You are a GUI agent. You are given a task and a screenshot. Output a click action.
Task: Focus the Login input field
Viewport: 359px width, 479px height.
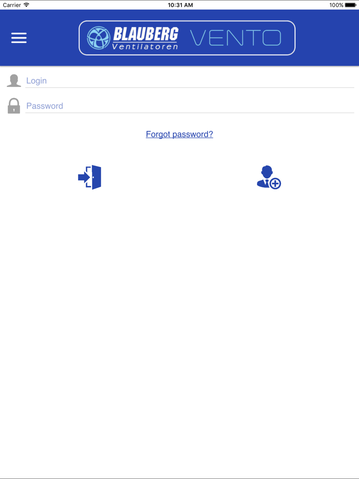coord(190,81)
